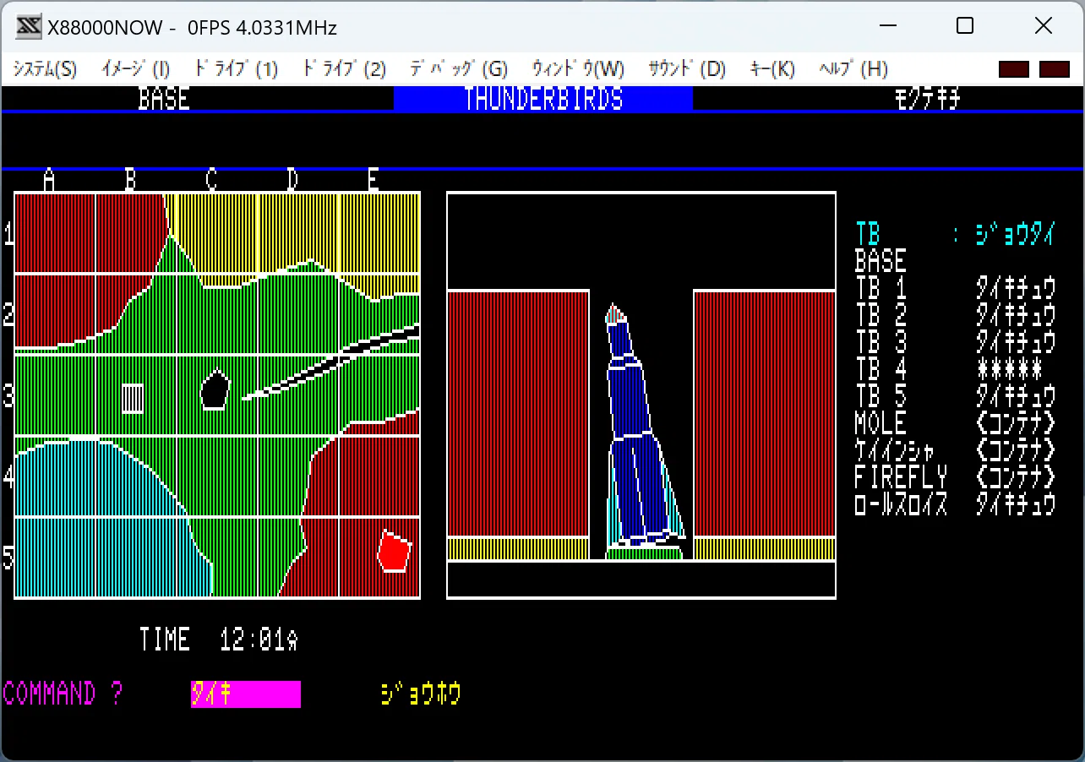This screenshot has height=762, width=1085.
Task: Open the ドライブ(1) menu
Action: coord(236,69)
